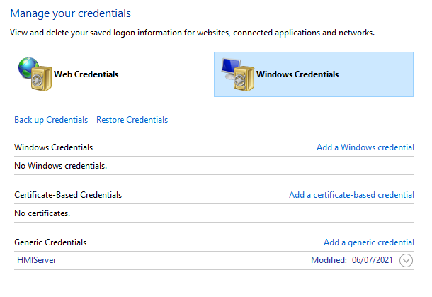Add a Windows credential
This screenshot has width=432, height=297.
pos(365,147)
